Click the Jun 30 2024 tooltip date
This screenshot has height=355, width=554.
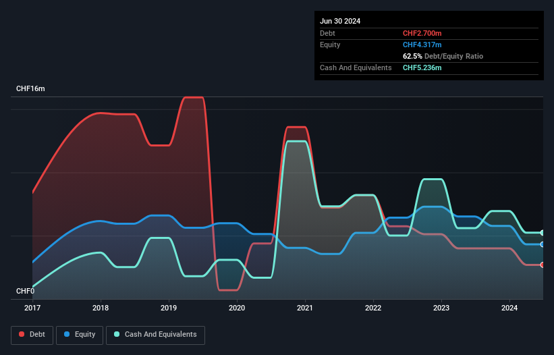(340, 21)
